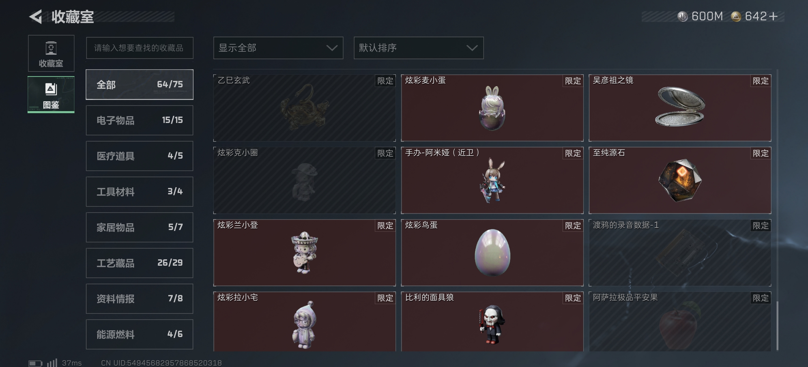Screen dimensions: 808x367
Task: Open the 能源燃料 category
Action: pos(139,334)
